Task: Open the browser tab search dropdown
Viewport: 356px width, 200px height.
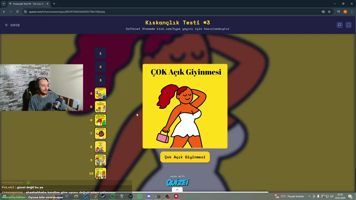Action: [x=4, y=4]
